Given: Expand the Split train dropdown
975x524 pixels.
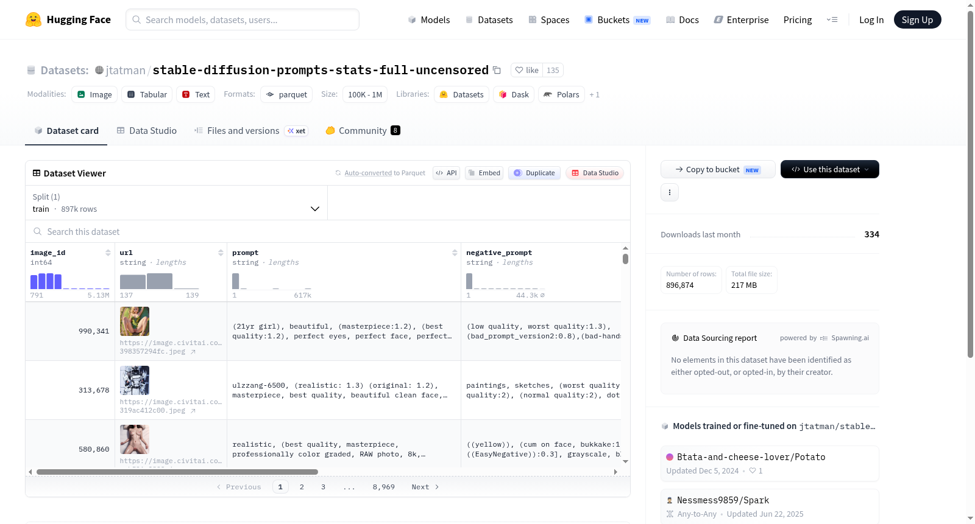Looking at the screenshot, I should click(177, 203).
